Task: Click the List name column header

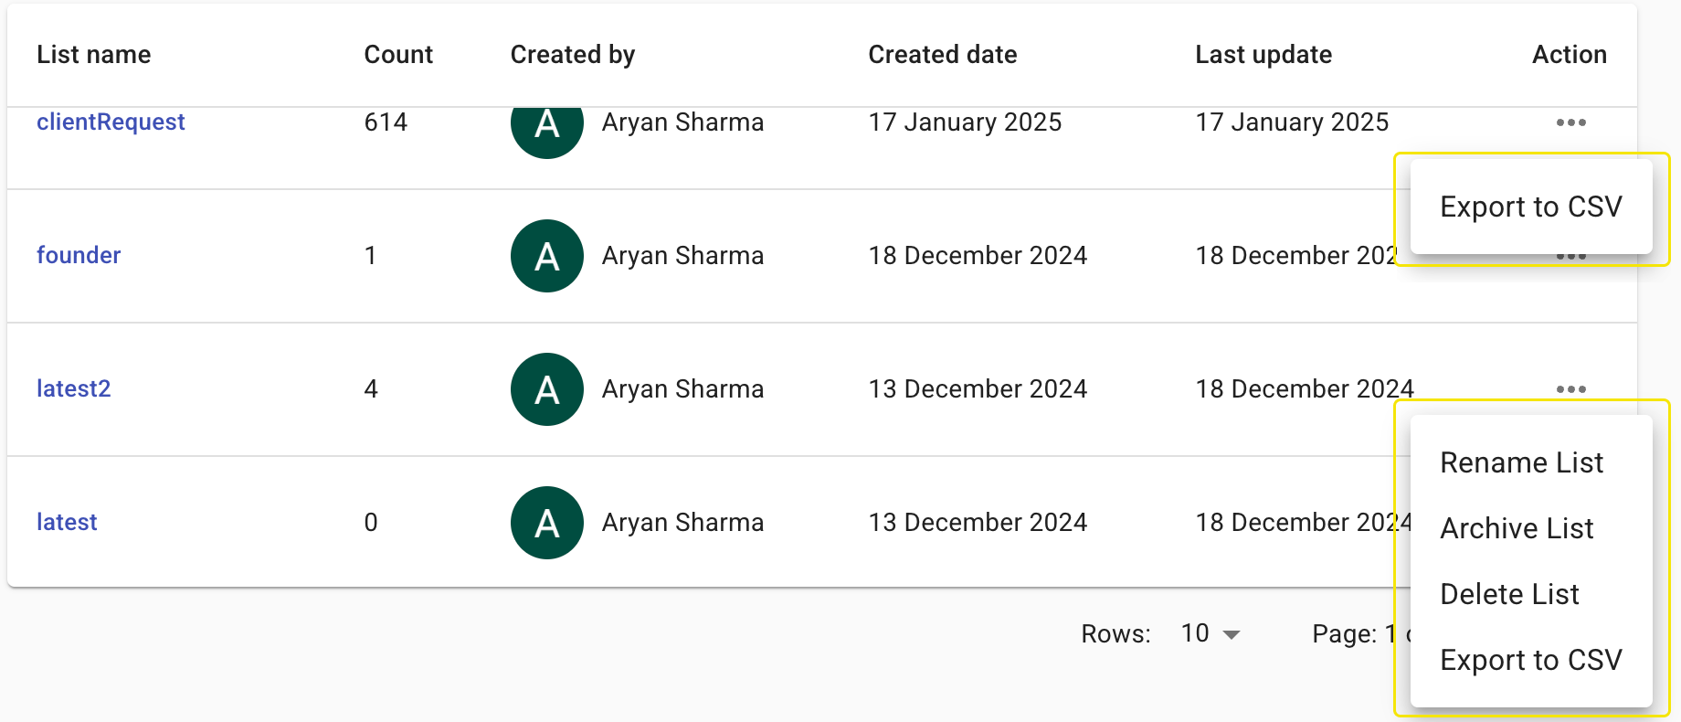Action: tap(93, 55)
